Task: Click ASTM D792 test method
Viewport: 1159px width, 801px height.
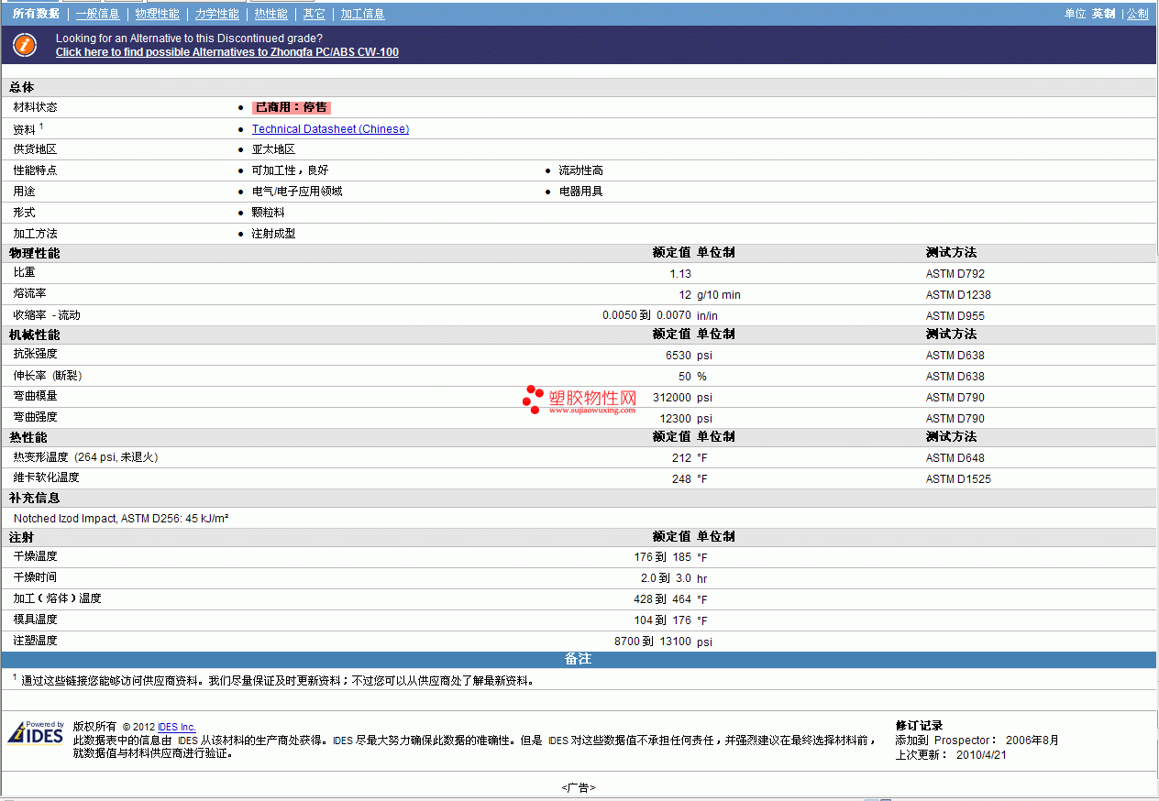Action: 955,274
